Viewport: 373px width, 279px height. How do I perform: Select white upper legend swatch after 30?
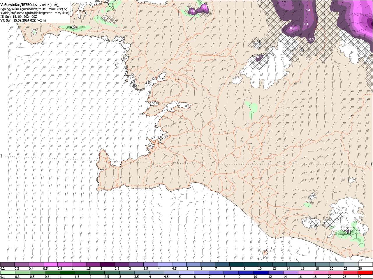click(x=365, y=264)
